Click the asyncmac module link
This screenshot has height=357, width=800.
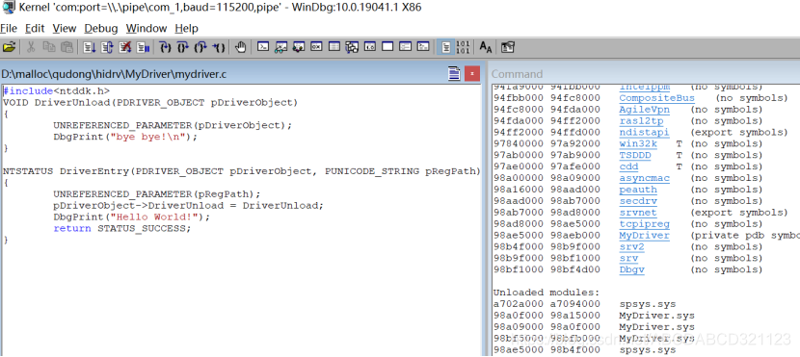(645, 178)
